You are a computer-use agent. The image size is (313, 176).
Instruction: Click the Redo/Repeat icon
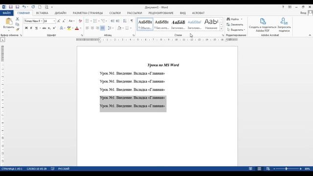coord(33,7)
